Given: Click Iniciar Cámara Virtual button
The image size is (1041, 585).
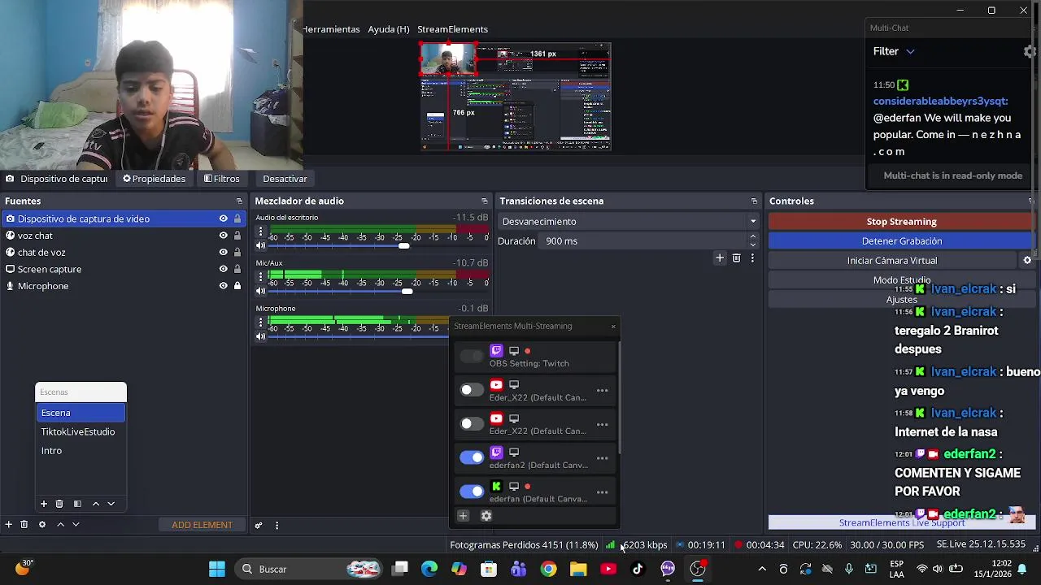Looking at the screenshot, I should [892, 261].
